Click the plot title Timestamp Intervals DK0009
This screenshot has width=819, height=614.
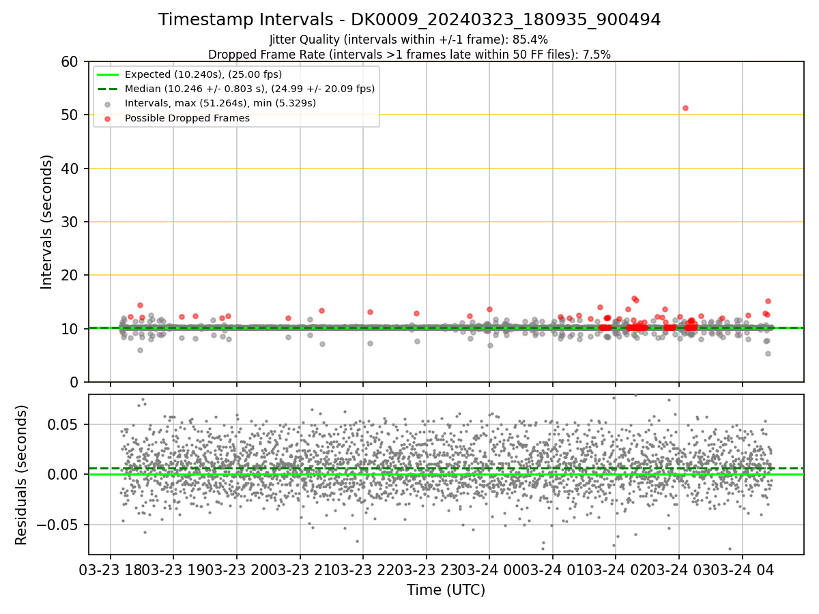pyautogui.click(x=409, y=20)
